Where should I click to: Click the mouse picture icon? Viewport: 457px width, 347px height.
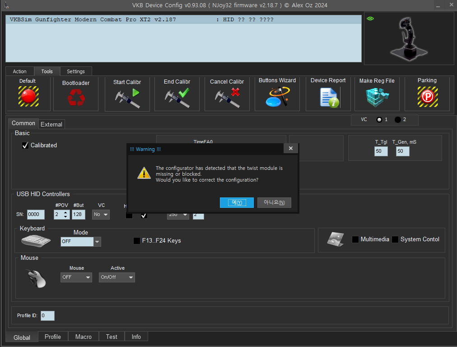(37, 278)
